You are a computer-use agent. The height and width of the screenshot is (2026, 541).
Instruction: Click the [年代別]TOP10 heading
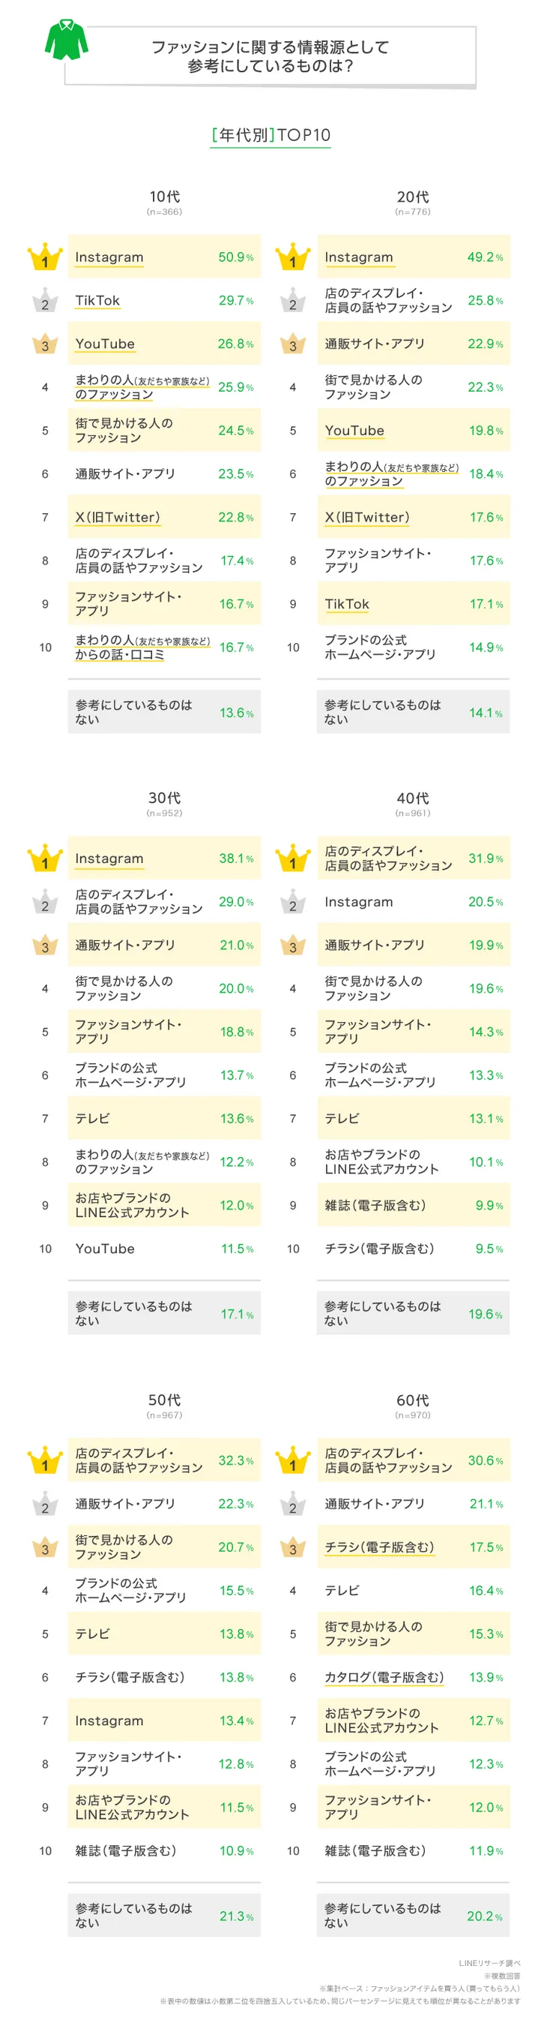tap(271, 135)
